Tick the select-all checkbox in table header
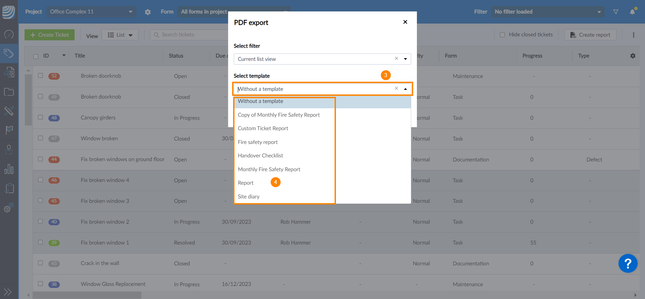Image resolution: width=645 pixels, height=299 pixels. pyautogui.click(x=36, y=57)
